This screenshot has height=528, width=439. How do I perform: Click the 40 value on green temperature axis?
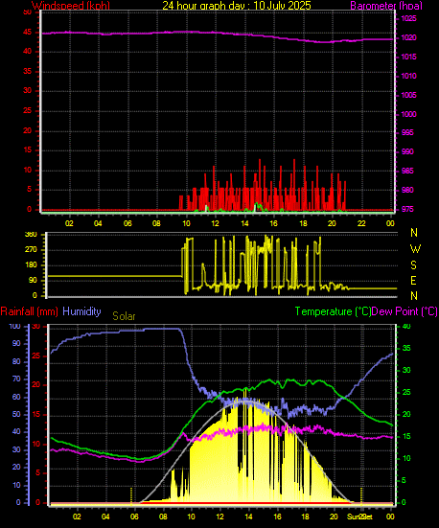point(406,327)
